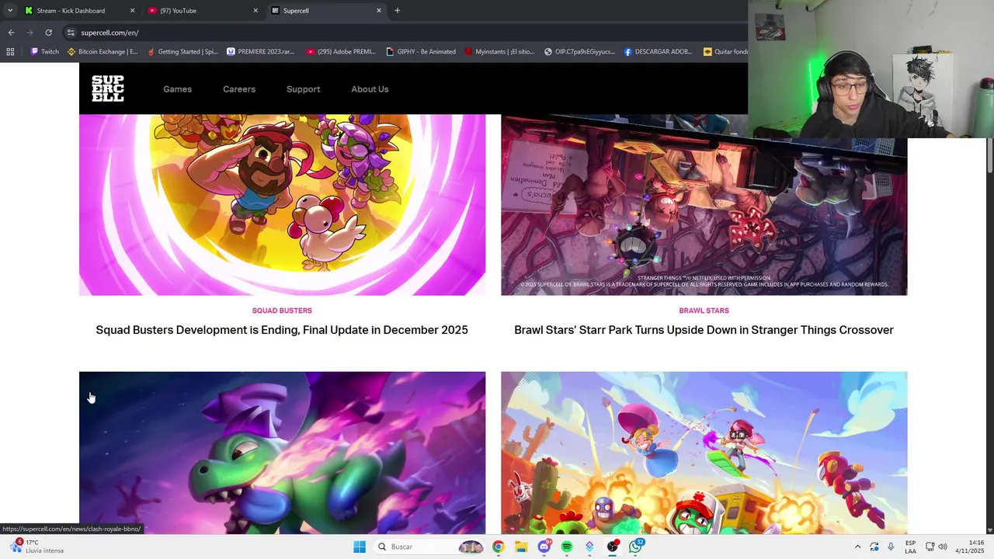
Task: Open the Twitch bookmark
Action: coord(44,51)
